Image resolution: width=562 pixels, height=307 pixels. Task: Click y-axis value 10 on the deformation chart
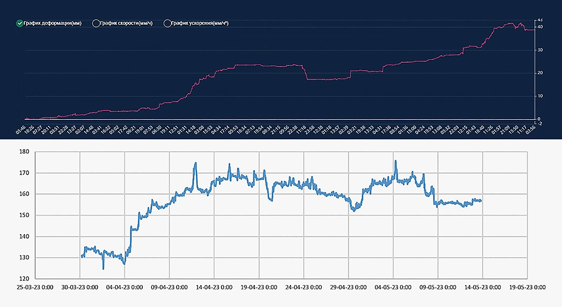(540, 96)
